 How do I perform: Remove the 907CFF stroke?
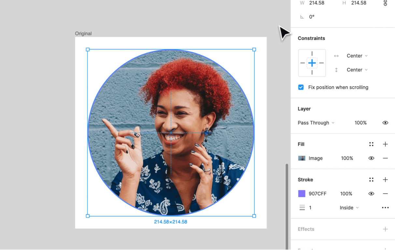click(x=385, y=194)
